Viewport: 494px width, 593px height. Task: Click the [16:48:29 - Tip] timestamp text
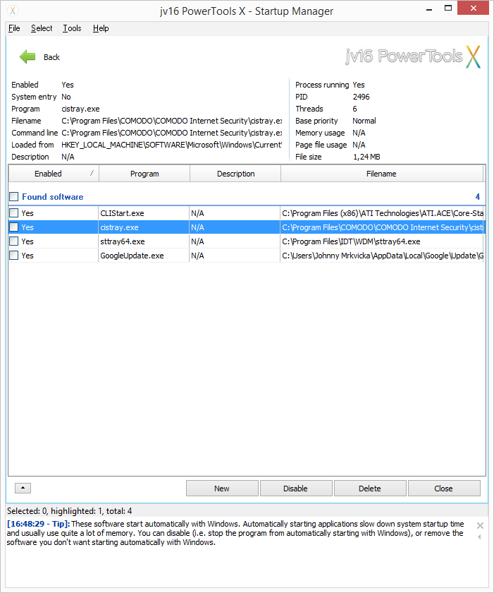[39, 524]
